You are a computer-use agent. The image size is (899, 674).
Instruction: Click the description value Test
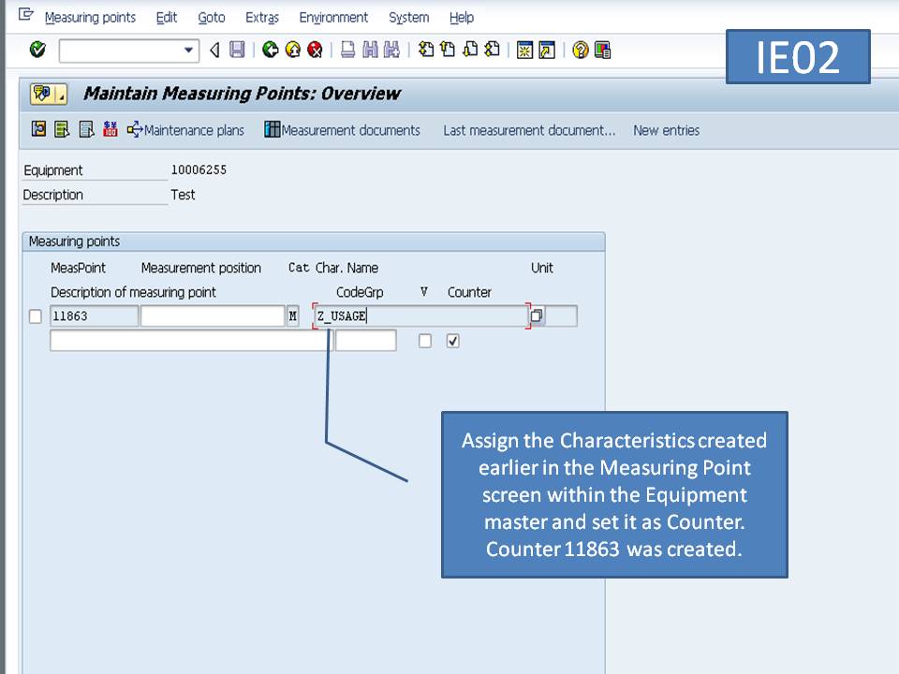click(183, 195)
